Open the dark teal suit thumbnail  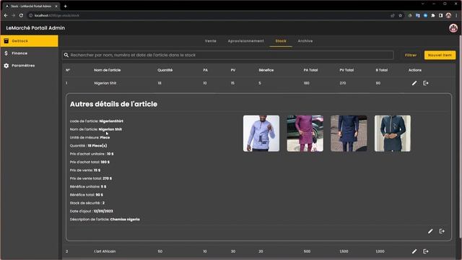pyautogui.click(x=393, y=133)
